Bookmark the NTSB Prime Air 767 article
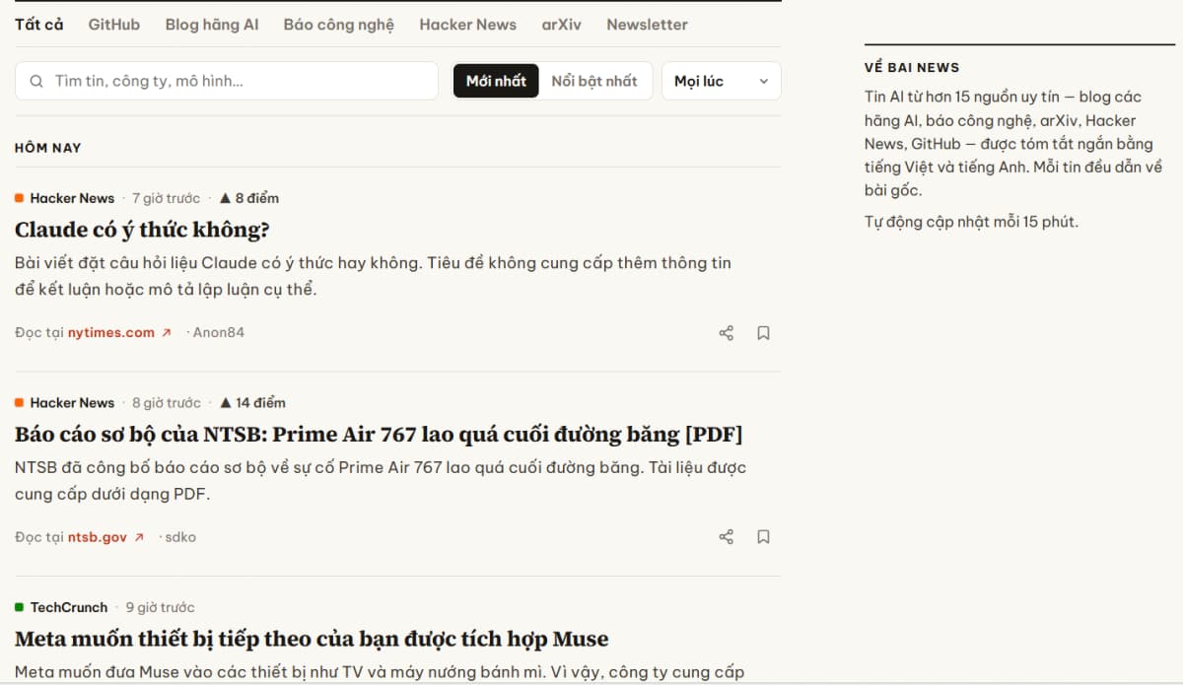The width and height of the screenshot is (1183, 685). pos(763,537)
